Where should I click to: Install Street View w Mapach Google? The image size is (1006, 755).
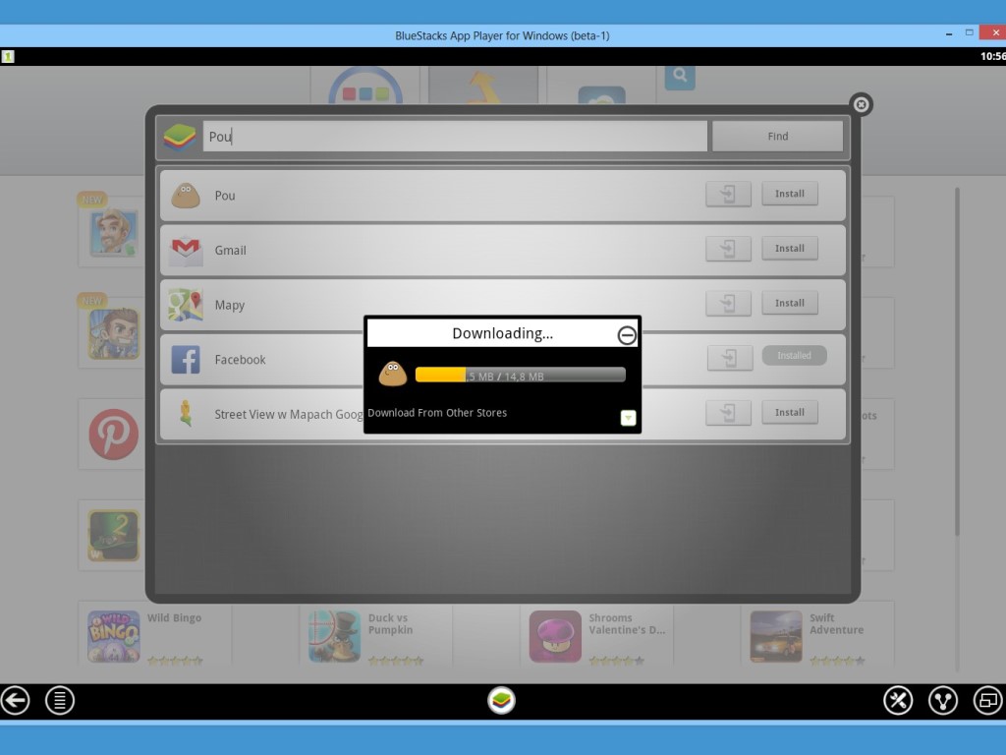789,412
